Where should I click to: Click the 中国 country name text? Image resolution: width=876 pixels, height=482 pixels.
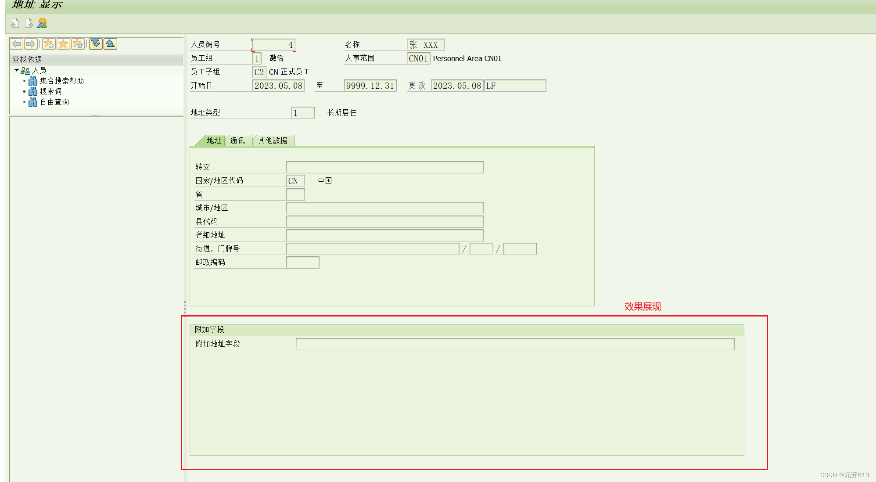(325, 181)
